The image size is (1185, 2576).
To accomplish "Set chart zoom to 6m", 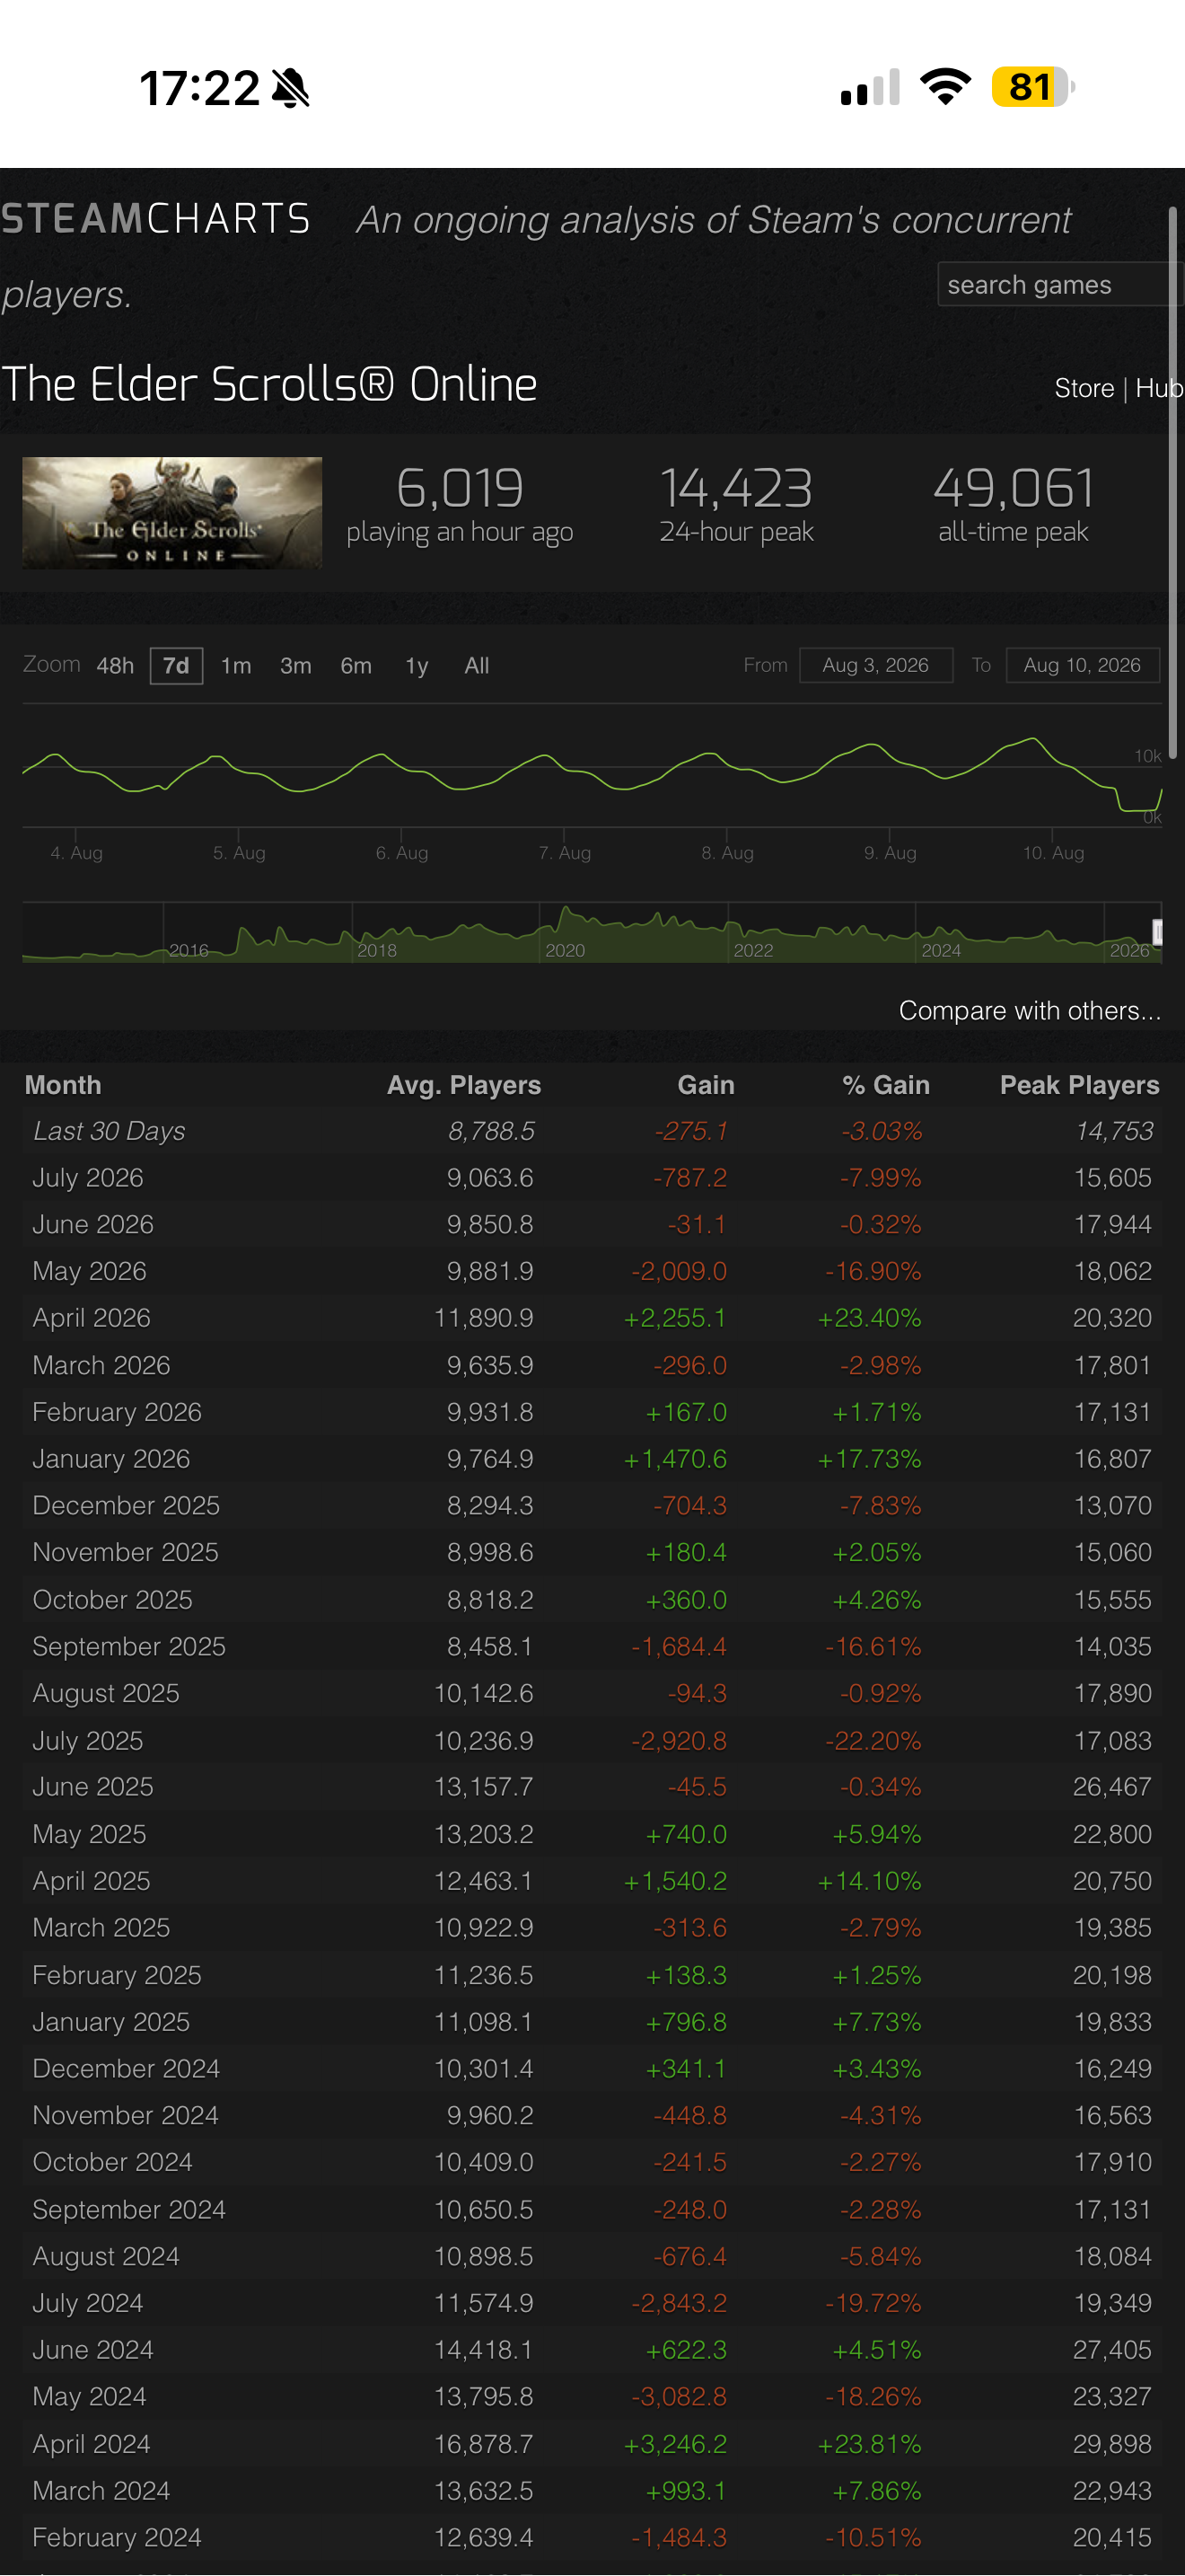I will tap(355, 666).
